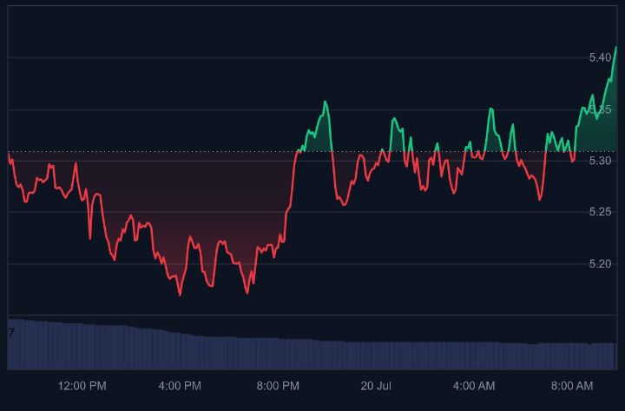Image resolution: width=625 pixels, height=411 pixels.
Task: Click the lowest red price dip near 4:00 PM
Action: click(180, 295)
